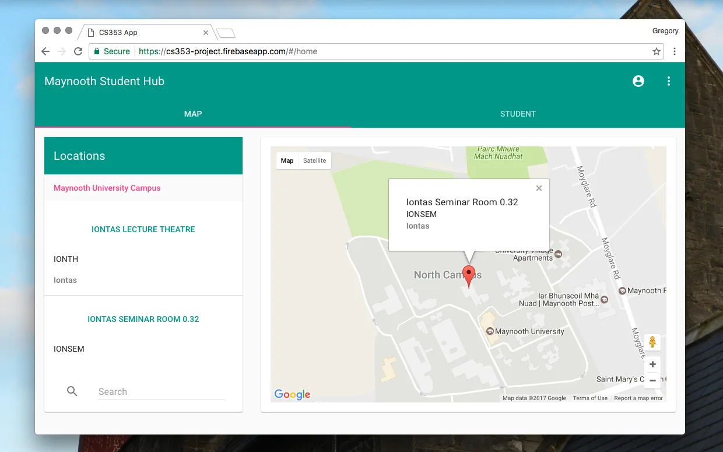Select the MAP tab
The image size is (723, 452).
click(x=193, y=114)
